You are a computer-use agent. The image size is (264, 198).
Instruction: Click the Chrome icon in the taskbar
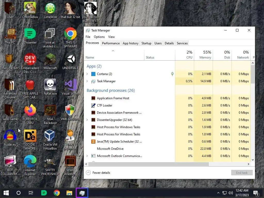click(x=57, y=193)
